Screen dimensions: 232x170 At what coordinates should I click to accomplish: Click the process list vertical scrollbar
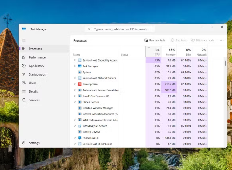[225, 63]
